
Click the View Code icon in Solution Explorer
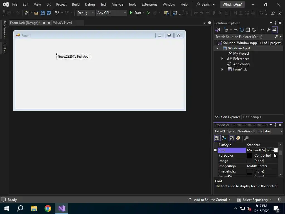262,30
